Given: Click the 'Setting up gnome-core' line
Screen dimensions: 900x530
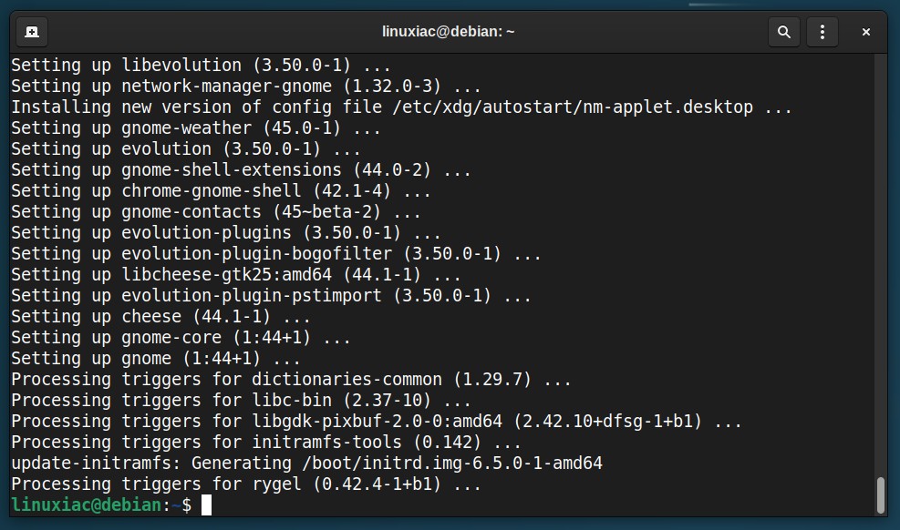Looking at the screenshot, I should (x=181, y=338).
